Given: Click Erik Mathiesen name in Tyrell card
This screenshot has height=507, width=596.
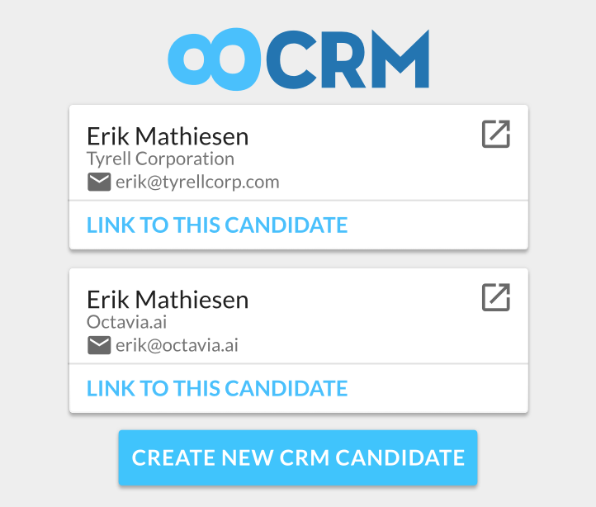Looking at the screenshot, I should point(168,136).
